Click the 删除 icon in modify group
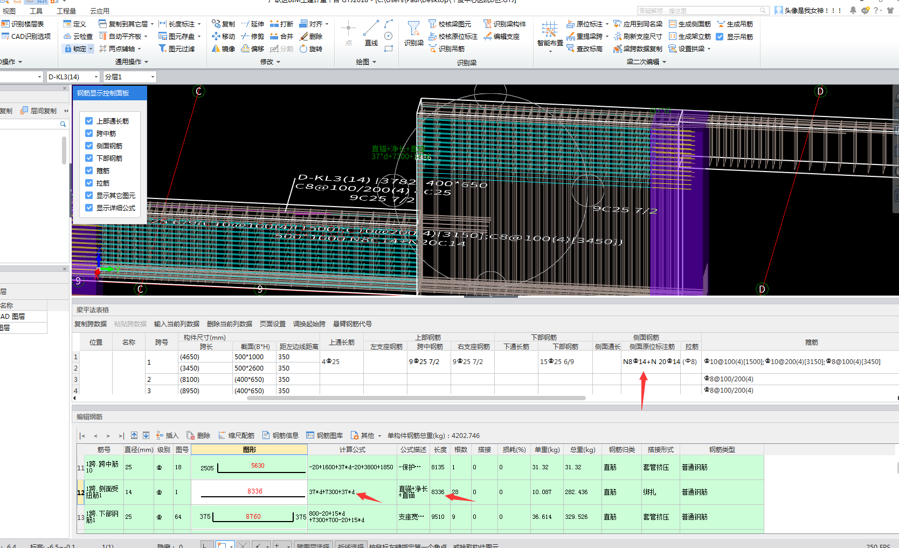This screenshot has height=548, width=899. coord(304,37)
